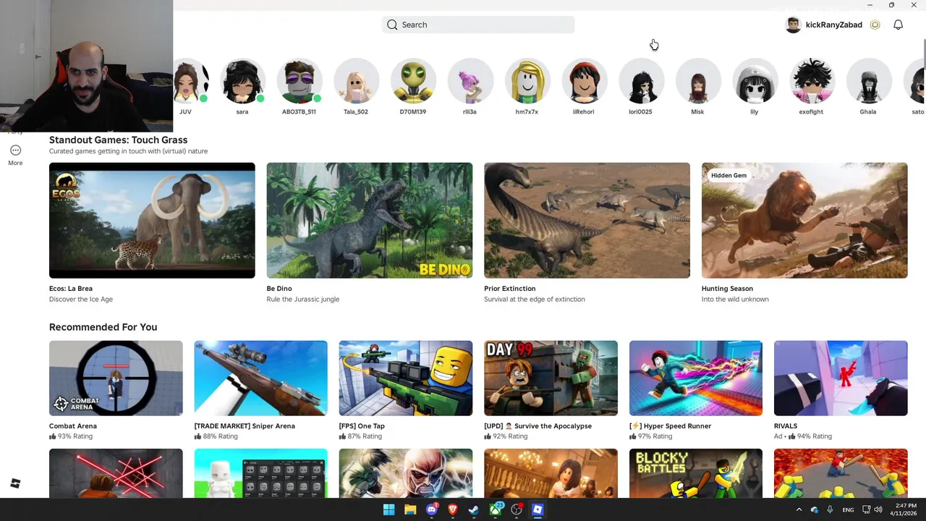Open Sniper Arena game tile
Viewport: 926px width, 521px height.
pyautogui.click(x=260, y=378)
